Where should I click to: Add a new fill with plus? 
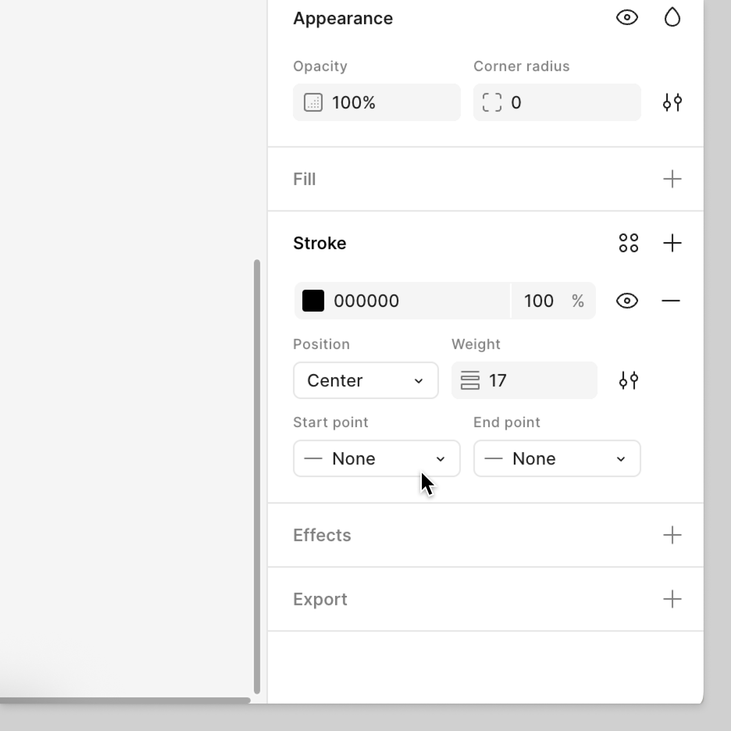point(672,179)
